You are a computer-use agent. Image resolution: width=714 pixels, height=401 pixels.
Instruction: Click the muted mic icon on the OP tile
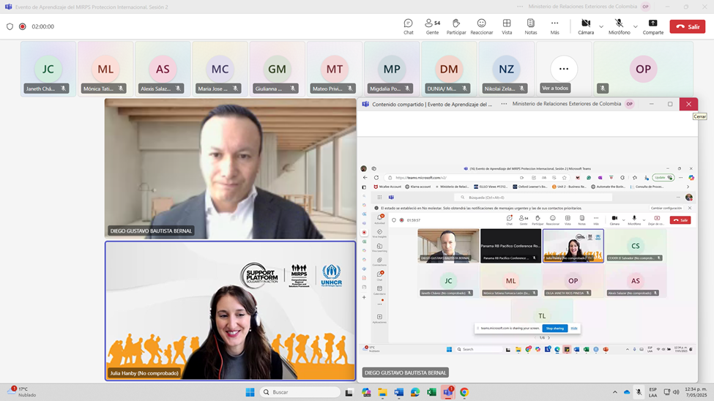click(603, 89)
